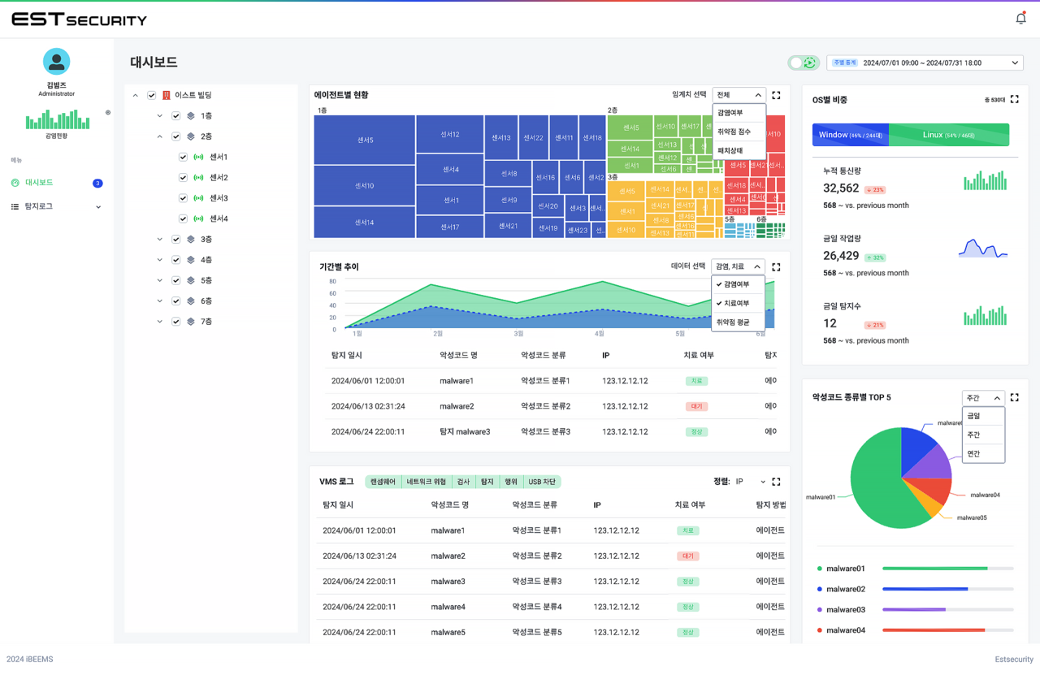The image size is (1040, 675).
Task: Toggle the auto-refresh switch beside date range
Action: pyautogui.click(x=803, y=63)
